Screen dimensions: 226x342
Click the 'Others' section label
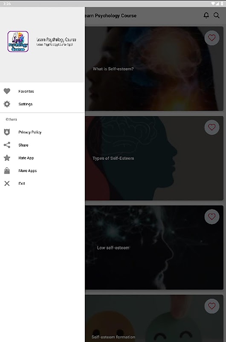[x=12, y=119]
